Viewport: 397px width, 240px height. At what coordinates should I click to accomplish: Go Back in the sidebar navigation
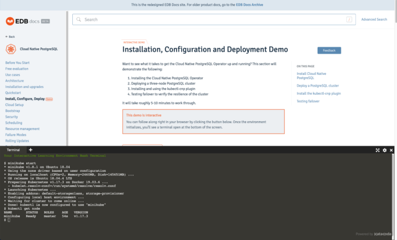[x=10, y=37]
